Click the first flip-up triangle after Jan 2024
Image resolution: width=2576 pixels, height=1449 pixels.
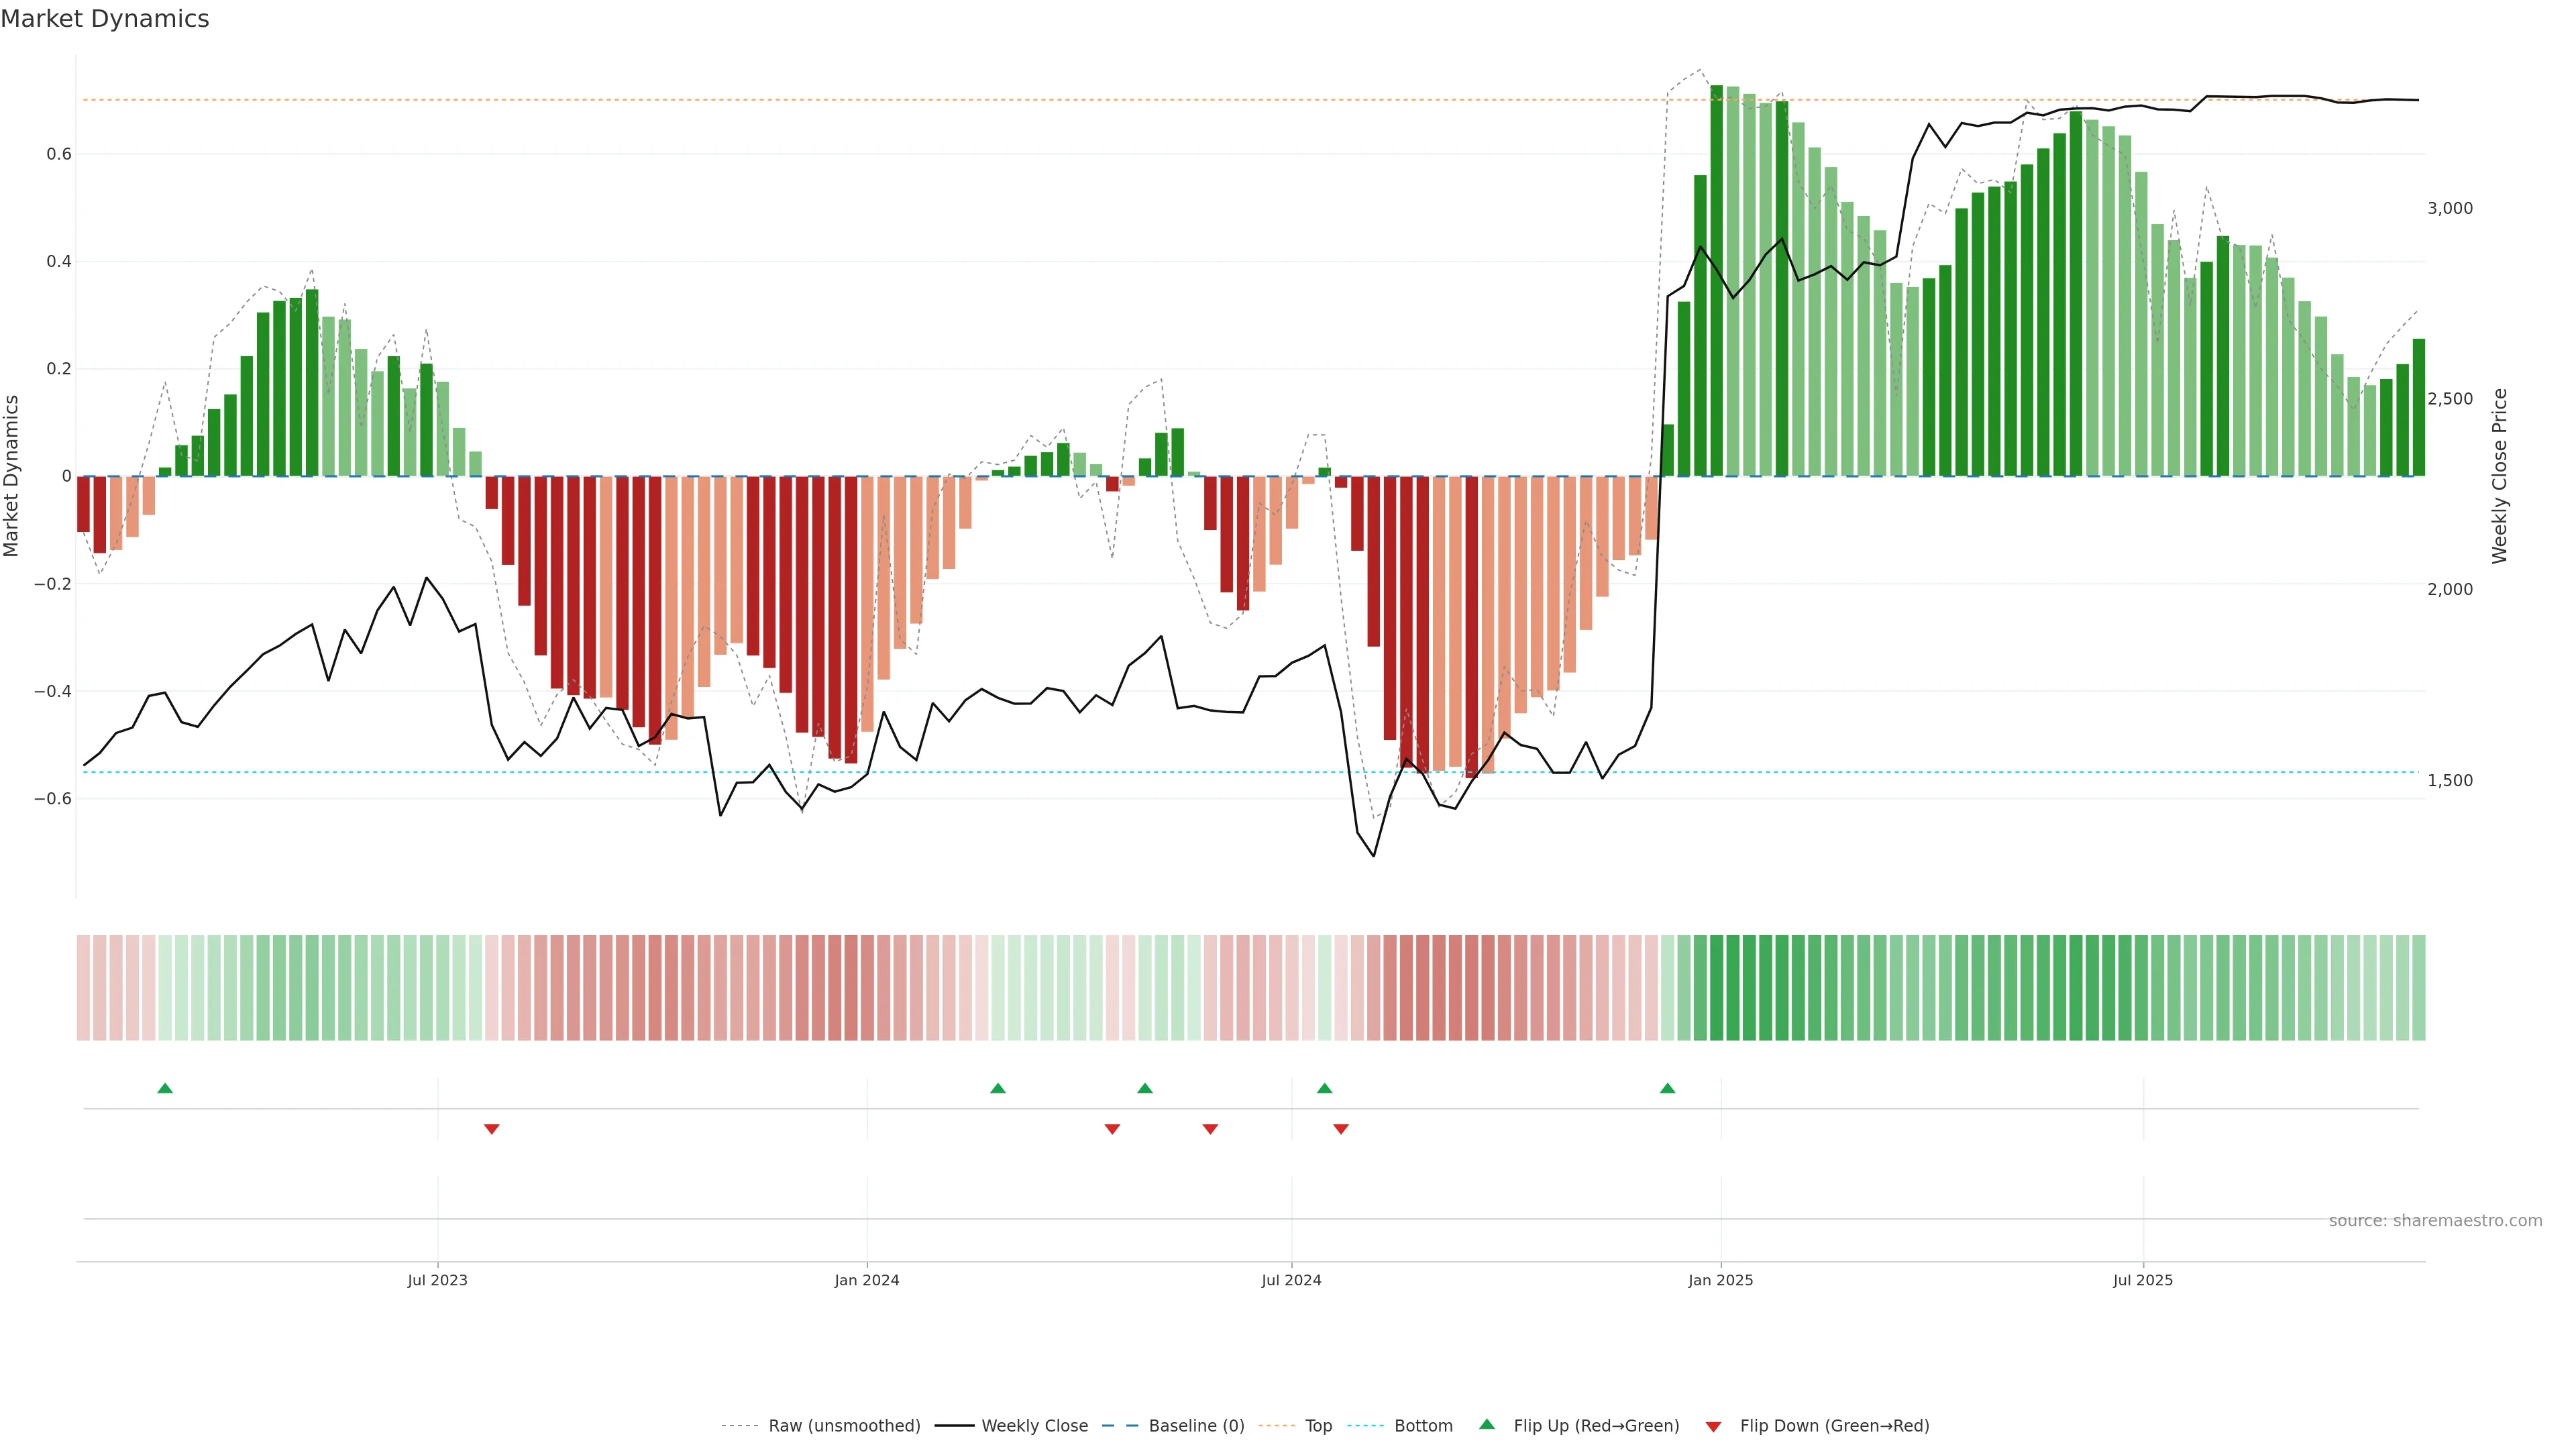(997, 1088)
